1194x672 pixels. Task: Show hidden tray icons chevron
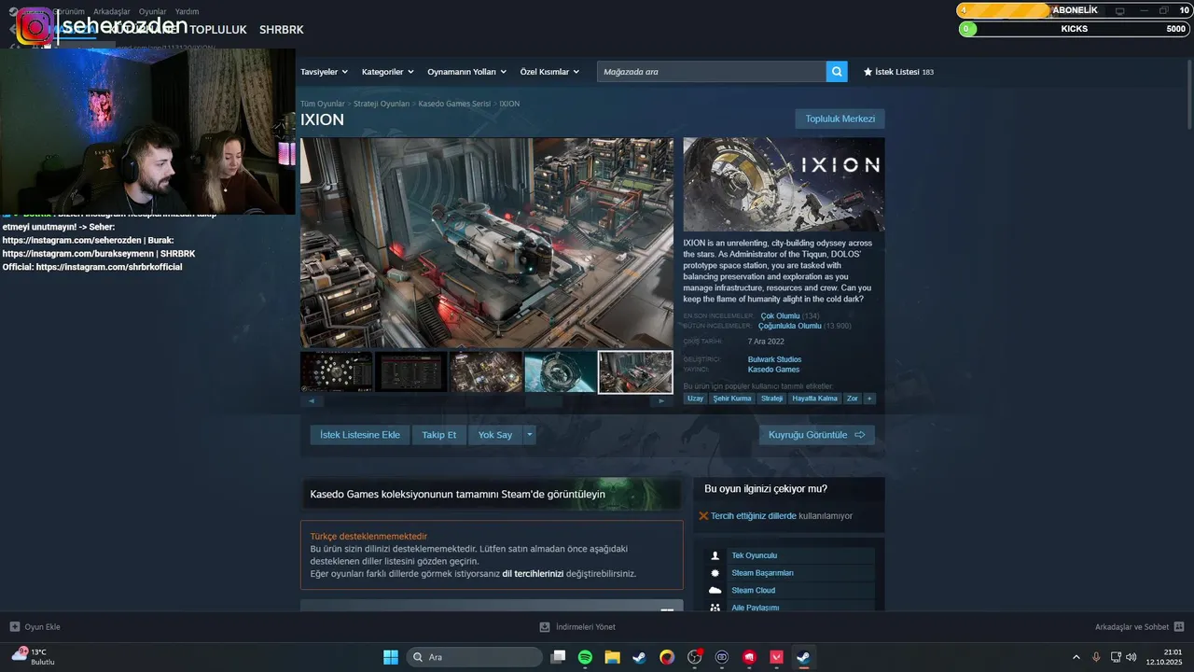click(x=1076, y=657)
